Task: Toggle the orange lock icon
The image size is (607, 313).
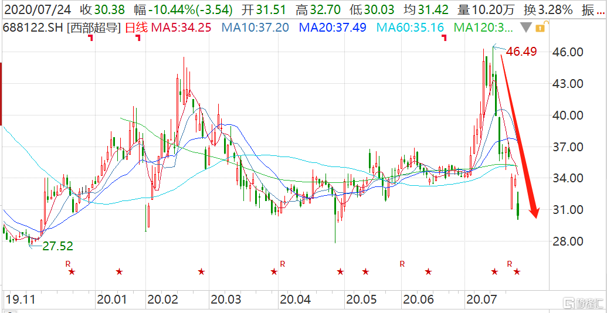Action: (x=540, y=26)
